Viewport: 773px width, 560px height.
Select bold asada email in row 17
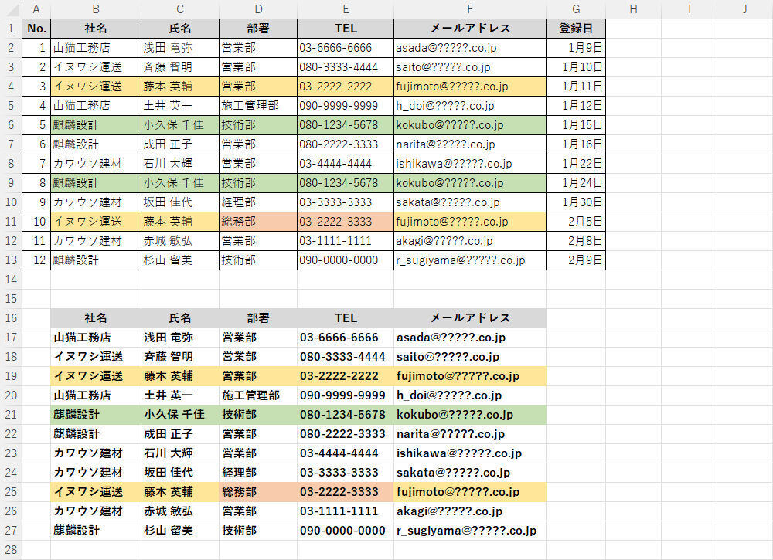(x=470, y=338)
